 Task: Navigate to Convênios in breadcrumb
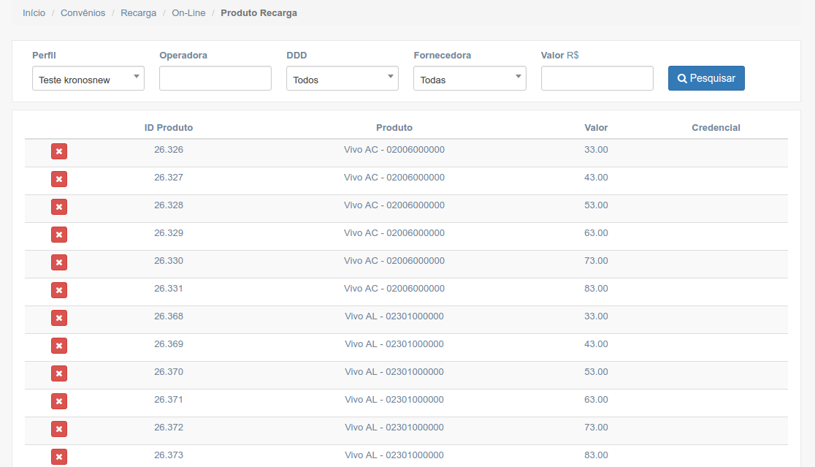tap(83, 13)
